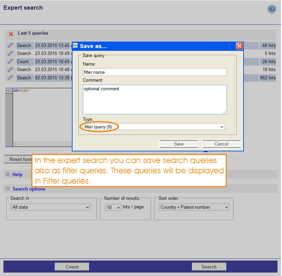Screen dimensions: 282x276
Task: Collapse the Search options minus box
Action: 8,189
